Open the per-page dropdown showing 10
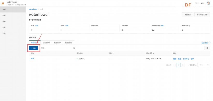 [204, 65]
